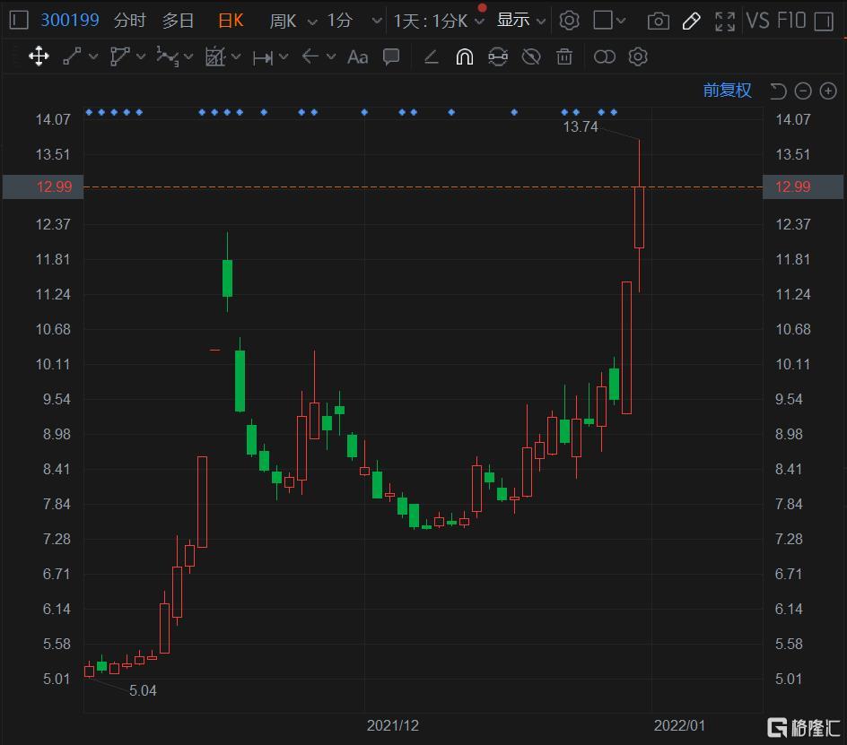This screenshot has height=745, width=847.
Task: Select the chart range analysis tool
Action: (x=215, y=56)
